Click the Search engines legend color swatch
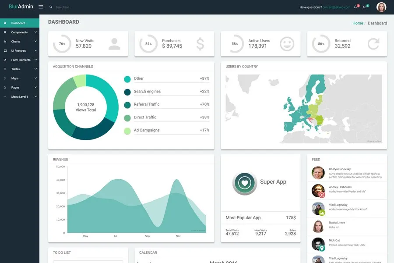Image resolution: width=394 pixels, height=263 pixels. click(127, 92)
